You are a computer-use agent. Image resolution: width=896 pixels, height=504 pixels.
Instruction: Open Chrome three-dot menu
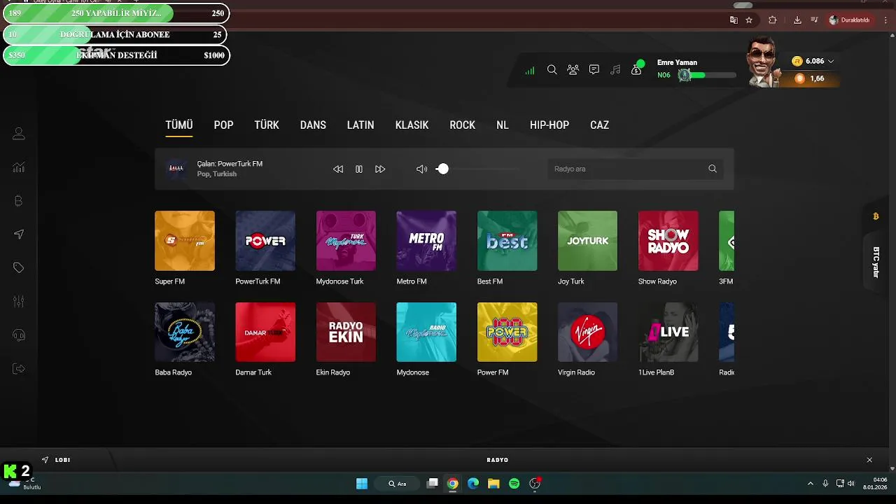(x=886, y=20)
